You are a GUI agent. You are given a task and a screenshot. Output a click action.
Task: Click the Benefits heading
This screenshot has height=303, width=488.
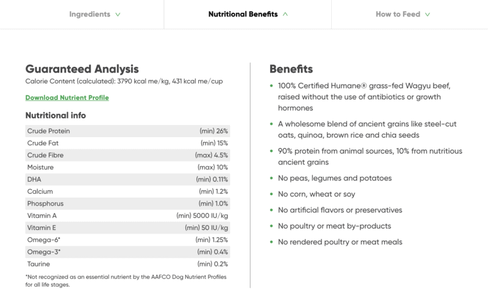(x=291, y=69)
